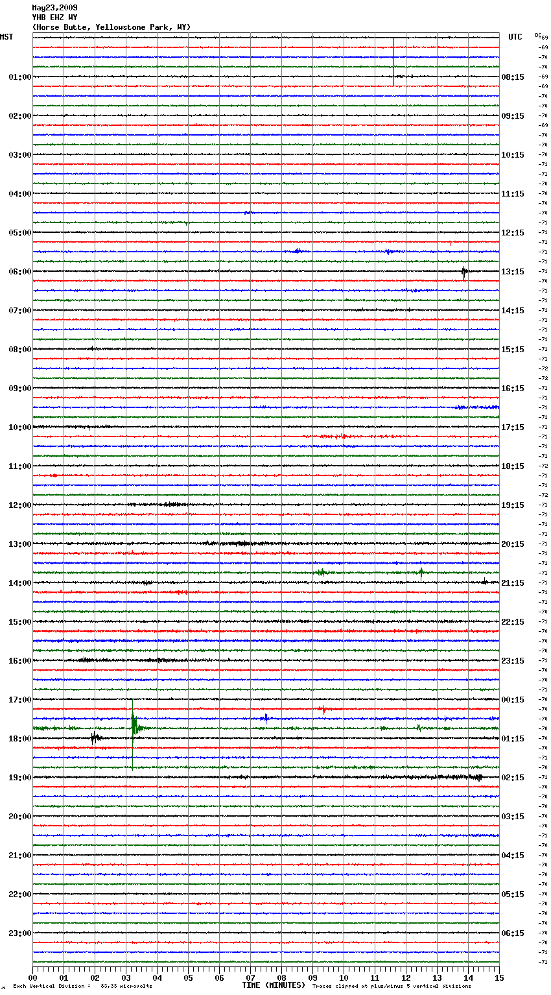Click the UTC time label "06:15"
Screen dimensions: 551x995
point(513,933)
